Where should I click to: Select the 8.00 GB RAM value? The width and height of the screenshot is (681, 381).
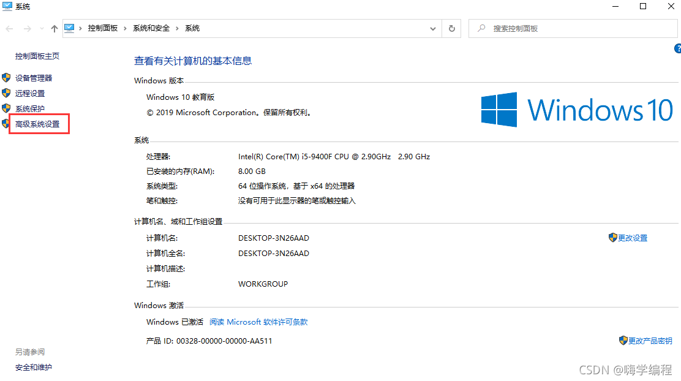pyautogui.click(x=252, y=171)
